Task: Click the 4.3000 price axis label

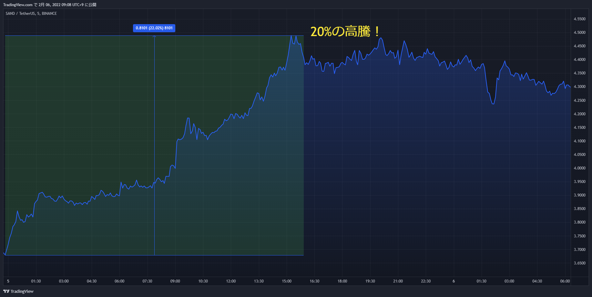Action: [579, 87]
